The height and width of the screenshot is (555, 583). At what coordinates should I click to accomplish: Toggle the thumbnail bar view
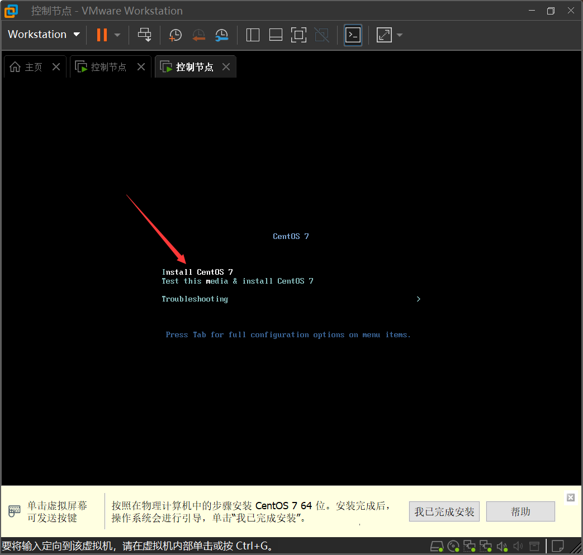(x=276, y=35)
